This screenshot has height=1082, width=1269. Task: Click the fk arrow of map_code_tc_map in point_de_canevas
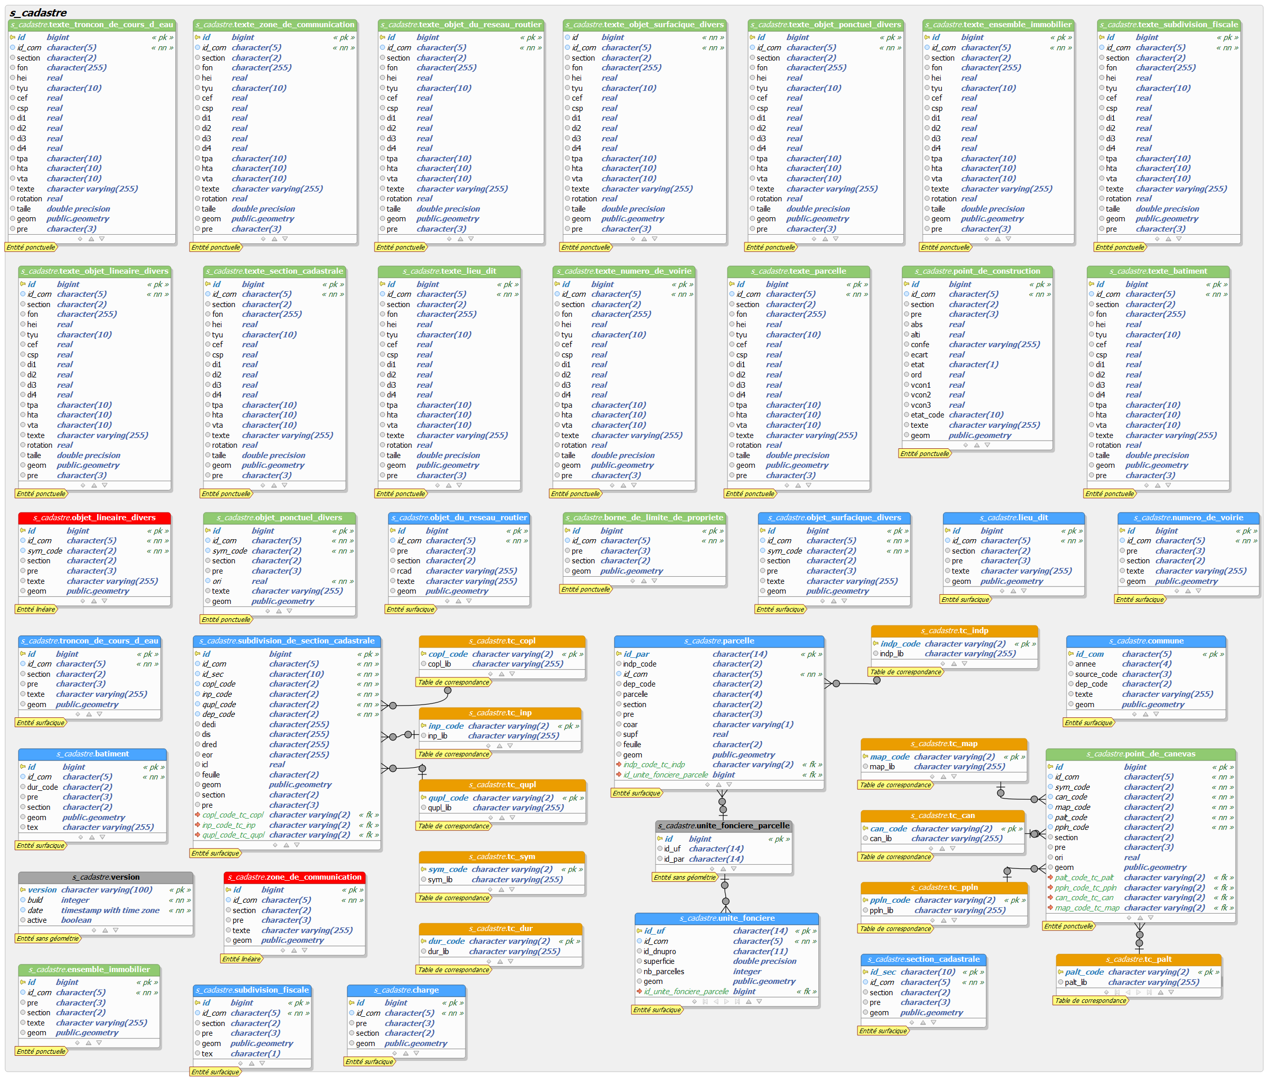1050,907
